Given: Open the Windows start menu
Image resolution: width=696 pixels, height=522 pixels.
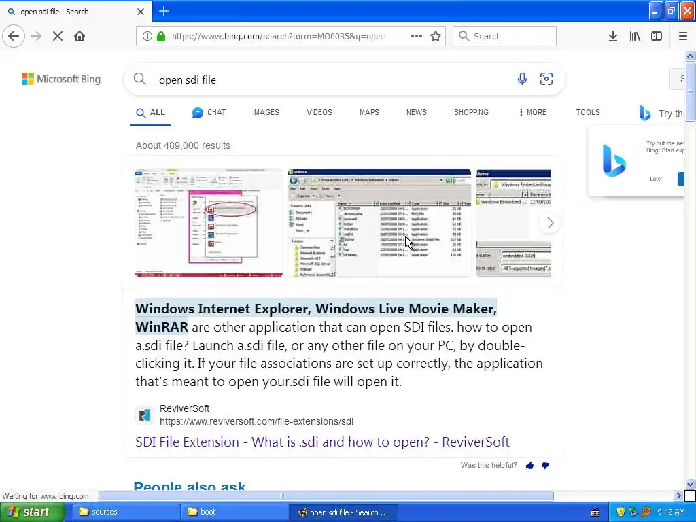Looking at the screenshot, I should (x=32, y=512).
